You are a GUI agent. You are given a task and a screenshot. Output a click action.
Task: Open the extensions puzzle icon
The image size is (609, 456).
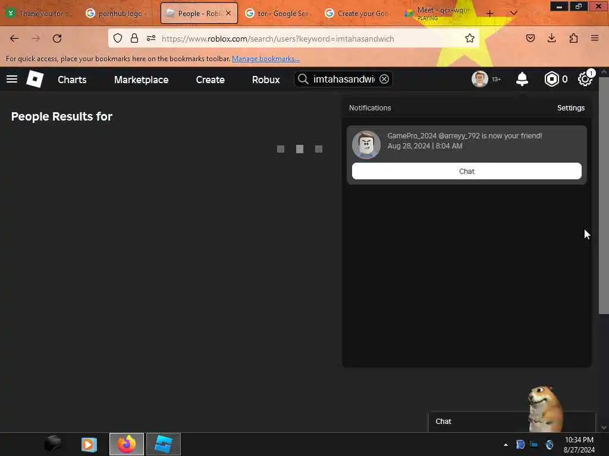coord(573,38)
